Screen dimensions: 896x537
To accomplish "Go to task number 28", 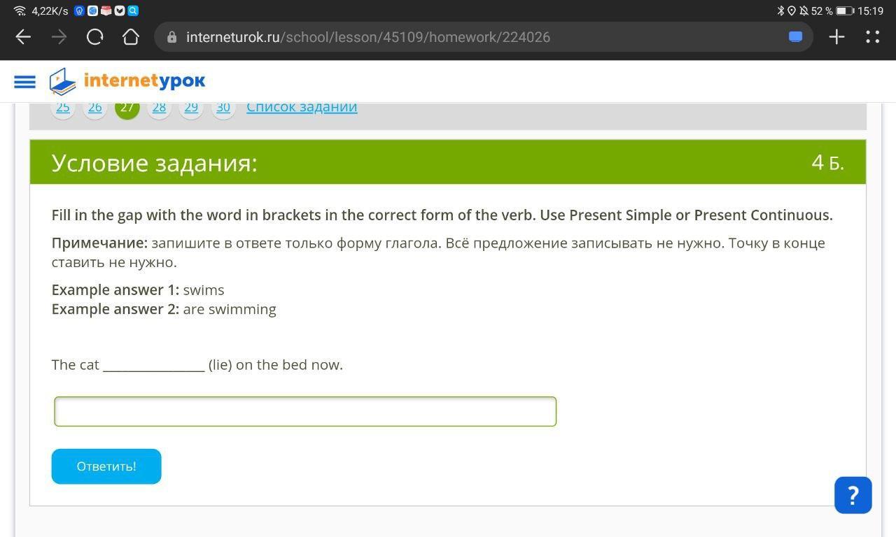I will 159,108.
